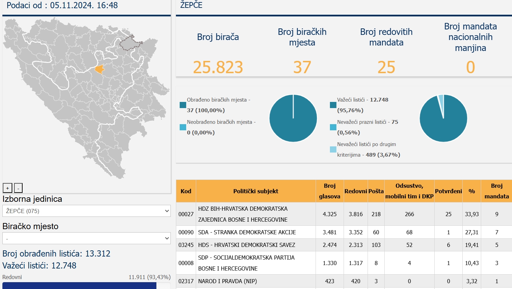Image resolution: width=512 pixels, height=289 pixels.
Task: Sort by % column header
Action: pyautogui.click(x=472, y=191)
